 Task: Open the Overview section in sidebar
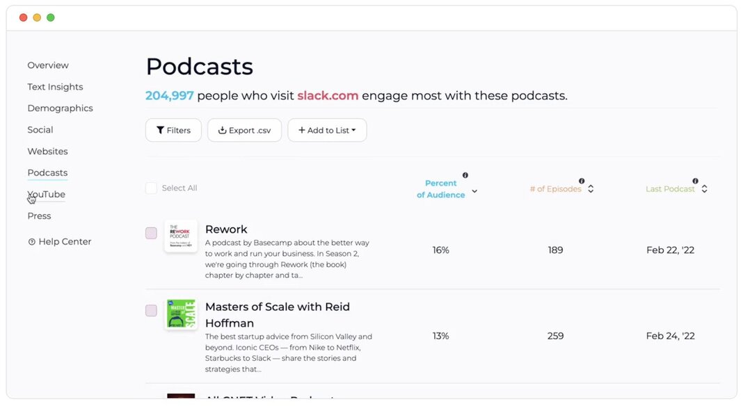48,65
